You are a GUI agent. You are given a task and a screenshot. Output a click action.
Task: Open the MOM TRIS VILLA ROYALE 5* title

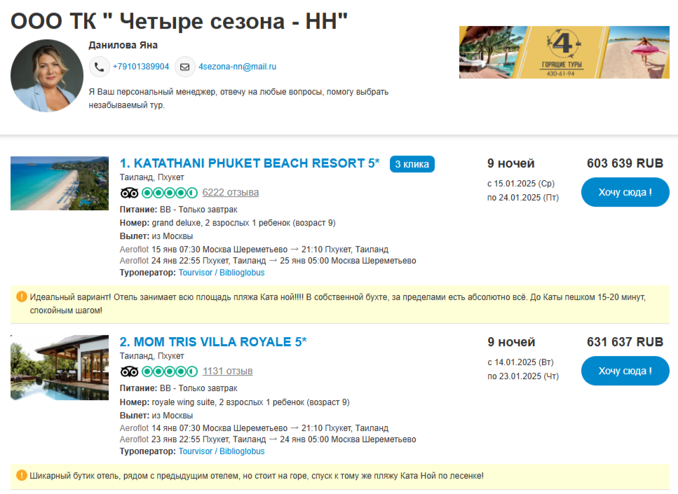213,342
